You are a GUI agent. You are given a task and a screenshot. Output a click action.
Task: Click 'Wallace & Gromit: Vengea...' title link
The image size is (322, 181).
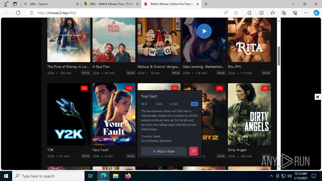159,67
